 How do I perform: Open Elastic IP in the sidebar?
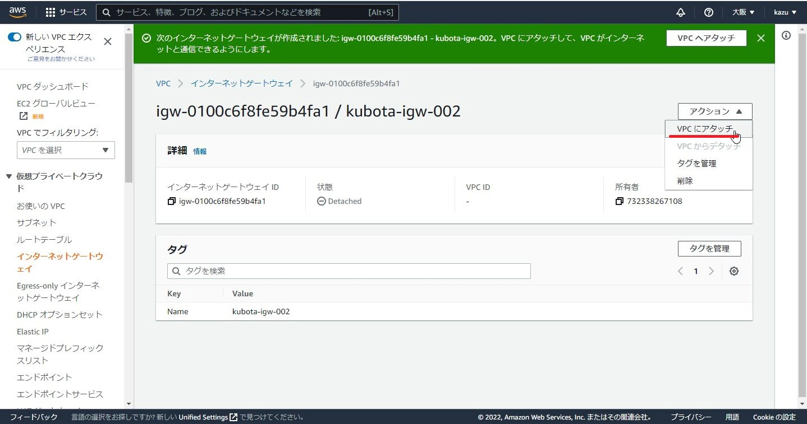(x=33, y=332)
